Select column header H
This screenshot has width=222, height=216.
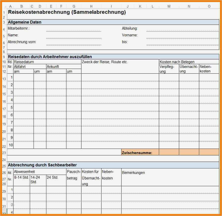click(91, 6)
